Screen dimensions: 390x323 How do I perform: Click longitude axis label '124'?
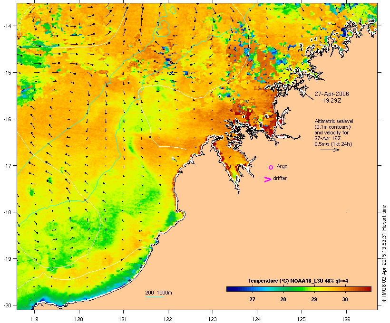[x=257, y=319]
